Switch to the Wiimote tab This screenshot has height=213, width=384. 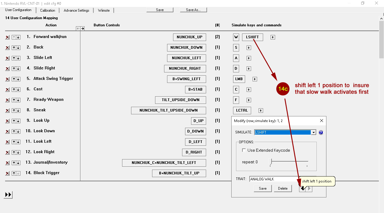point(104,10)
